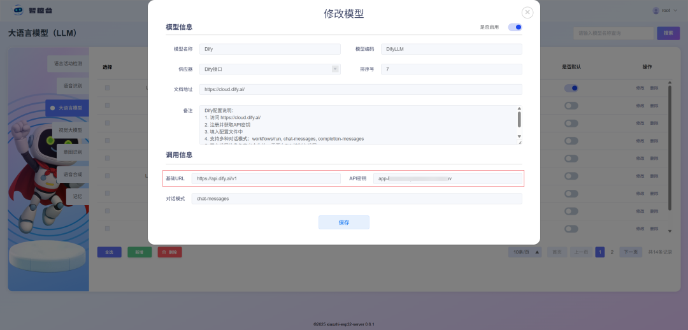This screenshot has width=688, height=330.
Task: Go to 上一页 previous page
Action: (581, 252)
